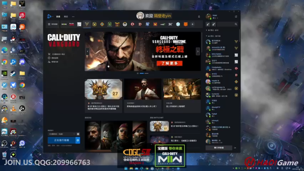Image resolution: width=304 pixels, height=171 pixels.
Task: Open the blue hexagon game icon
Action: (x=178, y=24)
